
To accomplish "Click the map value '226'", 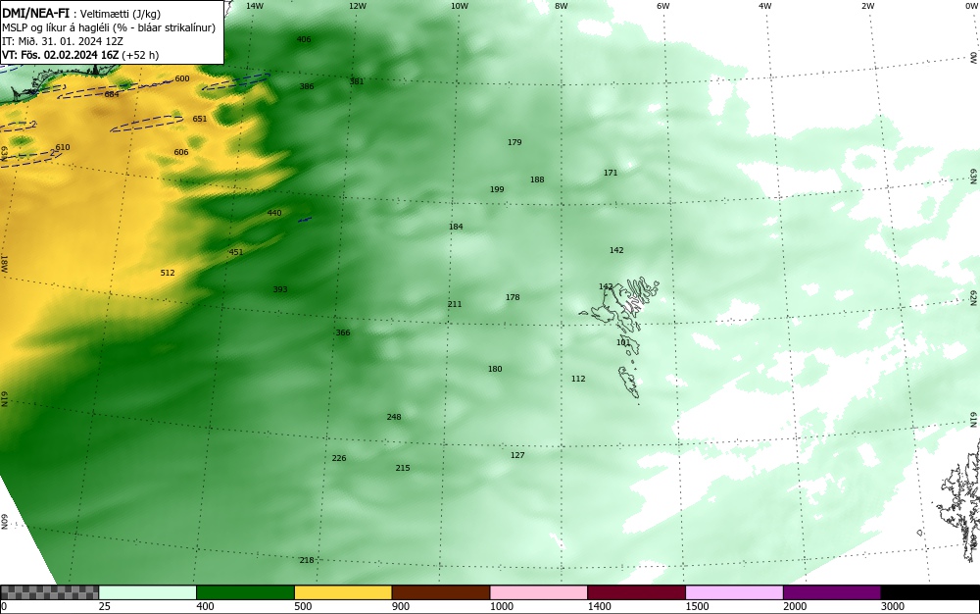I will click(x=339, y=458).
